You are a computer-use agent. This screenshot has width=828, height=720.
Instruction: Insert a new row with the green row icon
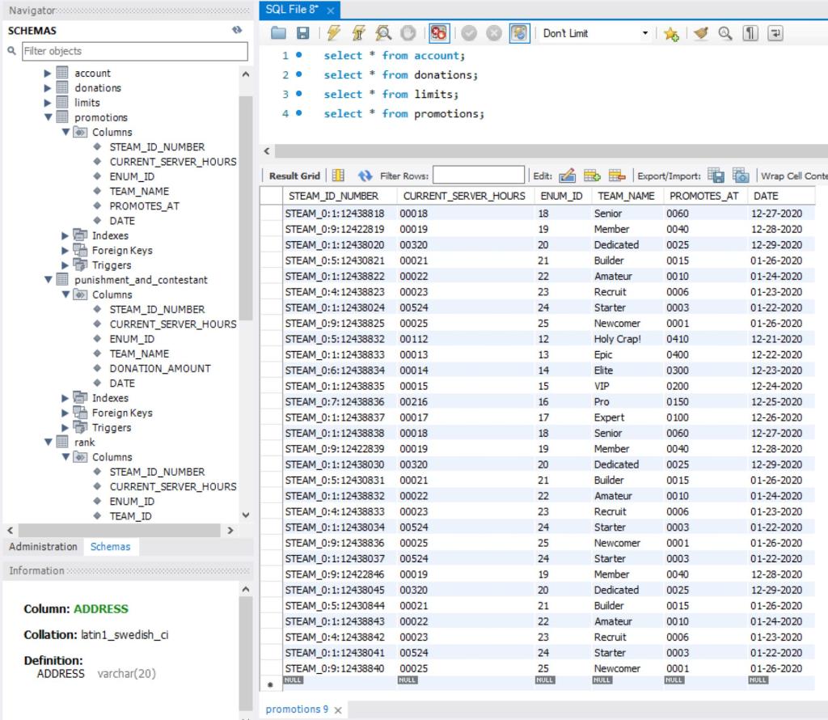click(593, 174)
